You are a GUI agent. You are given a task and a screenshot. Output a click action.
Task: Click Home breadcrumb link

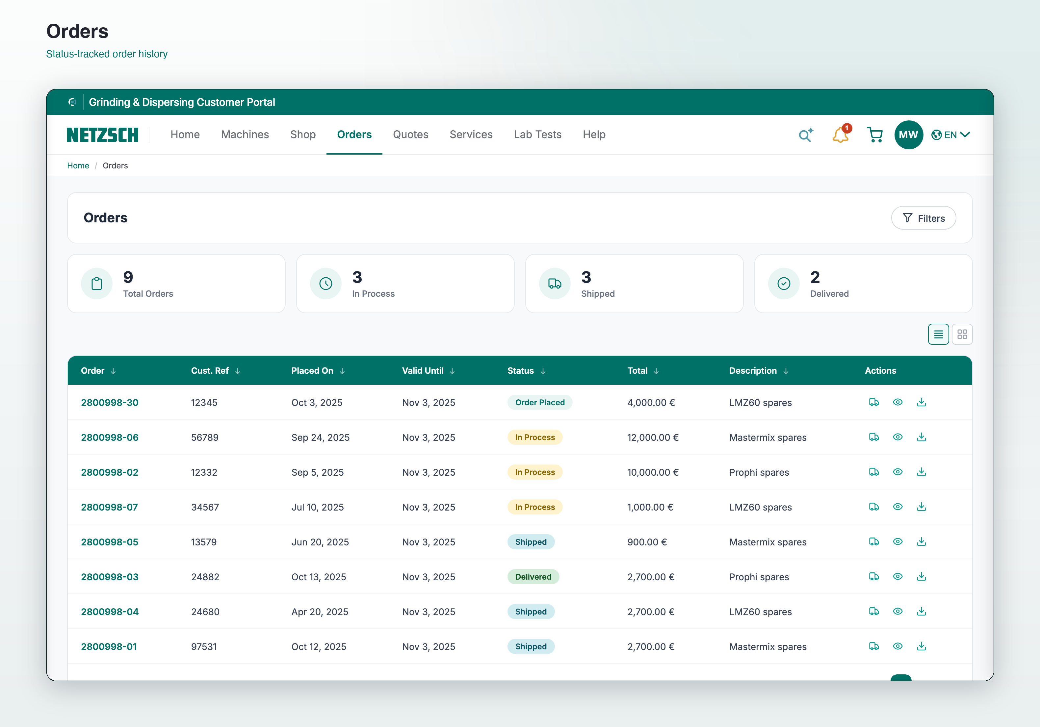click(78, 166)
